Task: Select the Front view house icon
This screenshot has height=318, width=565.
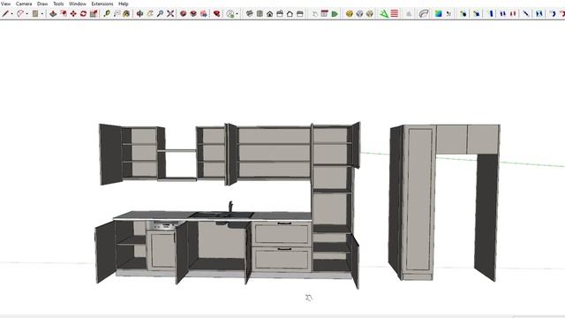Action: [269, 14]
